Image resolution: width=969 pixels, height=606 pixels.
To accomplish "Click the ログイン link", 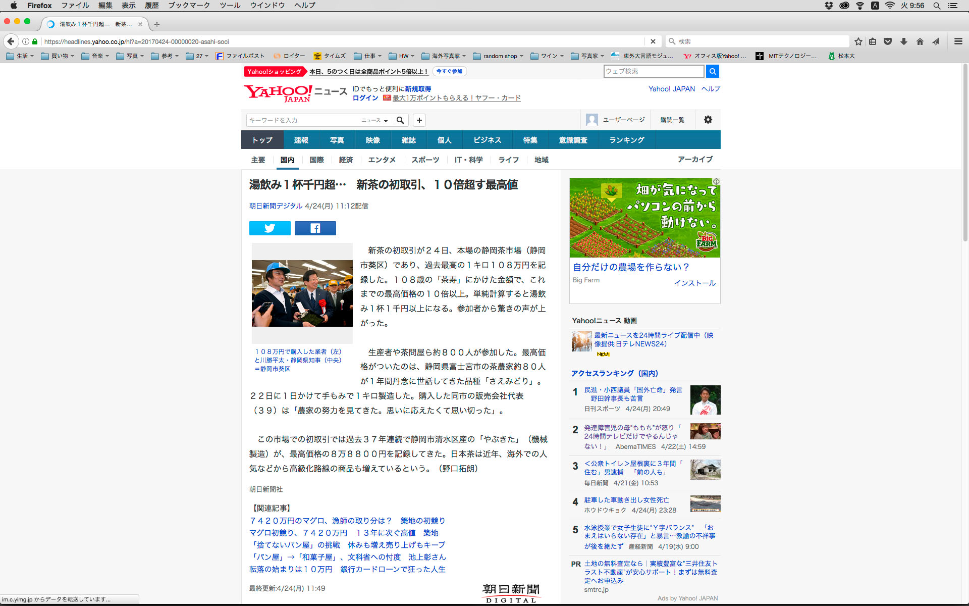I will point(365,98).
